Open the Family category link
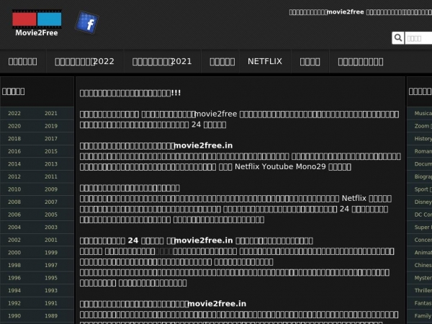432x324 pixels. tap(423, 316)
